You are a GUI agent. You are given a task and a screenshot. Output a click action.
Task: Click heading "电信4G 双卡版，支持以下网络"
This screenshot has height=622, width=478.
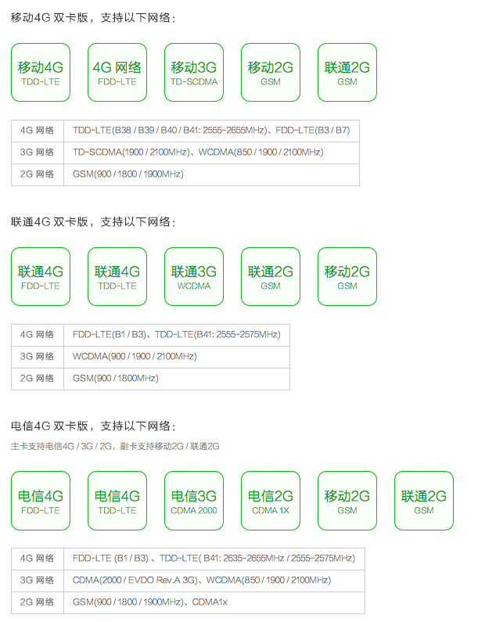[93, 426]
